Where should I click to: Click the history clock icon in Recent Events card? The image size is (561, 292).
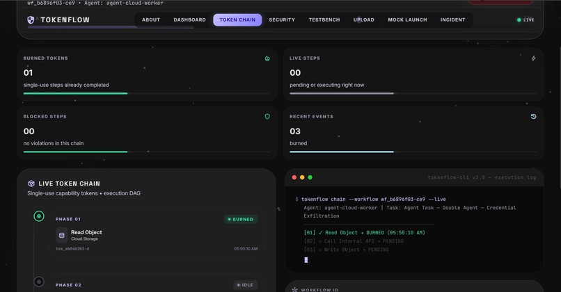533,117
